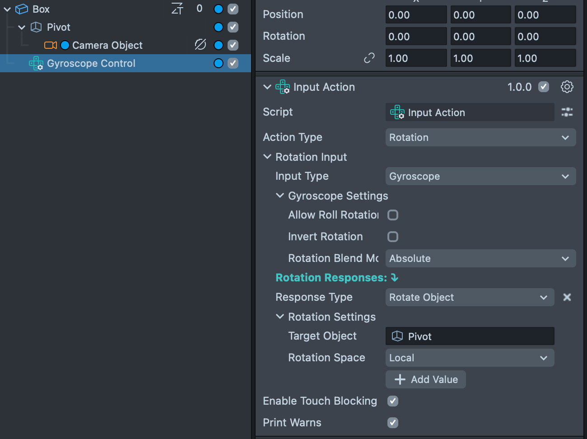587x439 pixels.
Task: Enable Allow Roll Rotation checkbox
Action: [393, 215]
